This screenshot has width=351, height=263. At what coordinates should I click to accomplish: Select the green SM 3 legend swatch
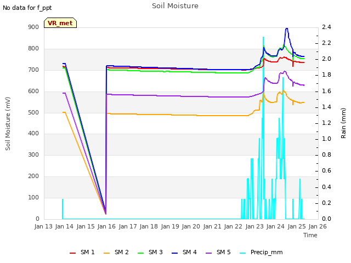141,253
